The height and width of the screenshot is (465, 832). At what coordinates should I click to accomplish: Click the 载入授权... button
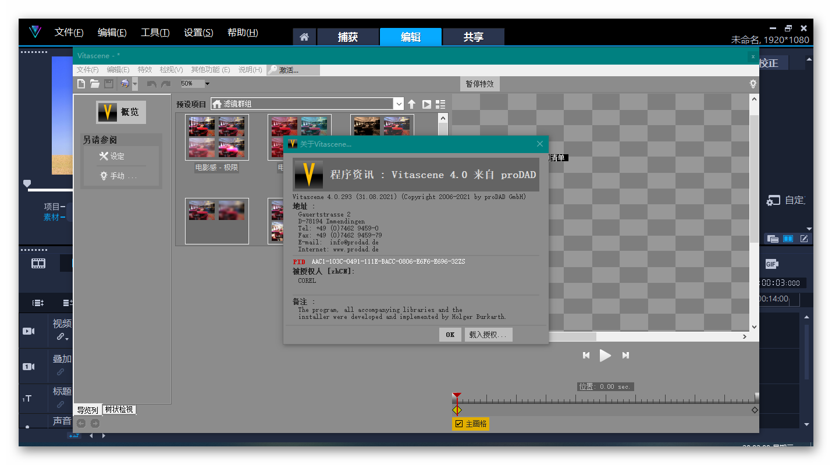point(488,335)
